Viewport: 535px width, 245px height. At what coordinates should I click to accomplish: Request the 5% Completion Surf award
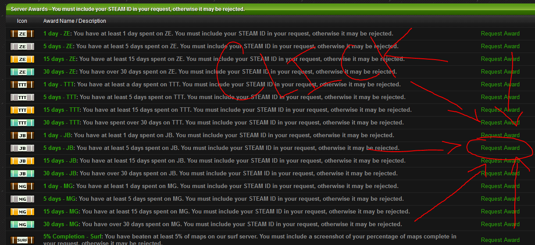click(x=500, y=240)
